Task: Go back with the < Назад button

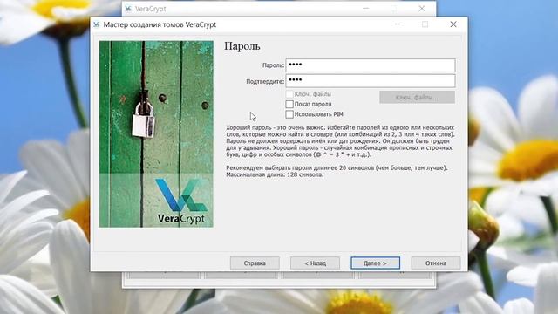Action: [x=316, y=263]
